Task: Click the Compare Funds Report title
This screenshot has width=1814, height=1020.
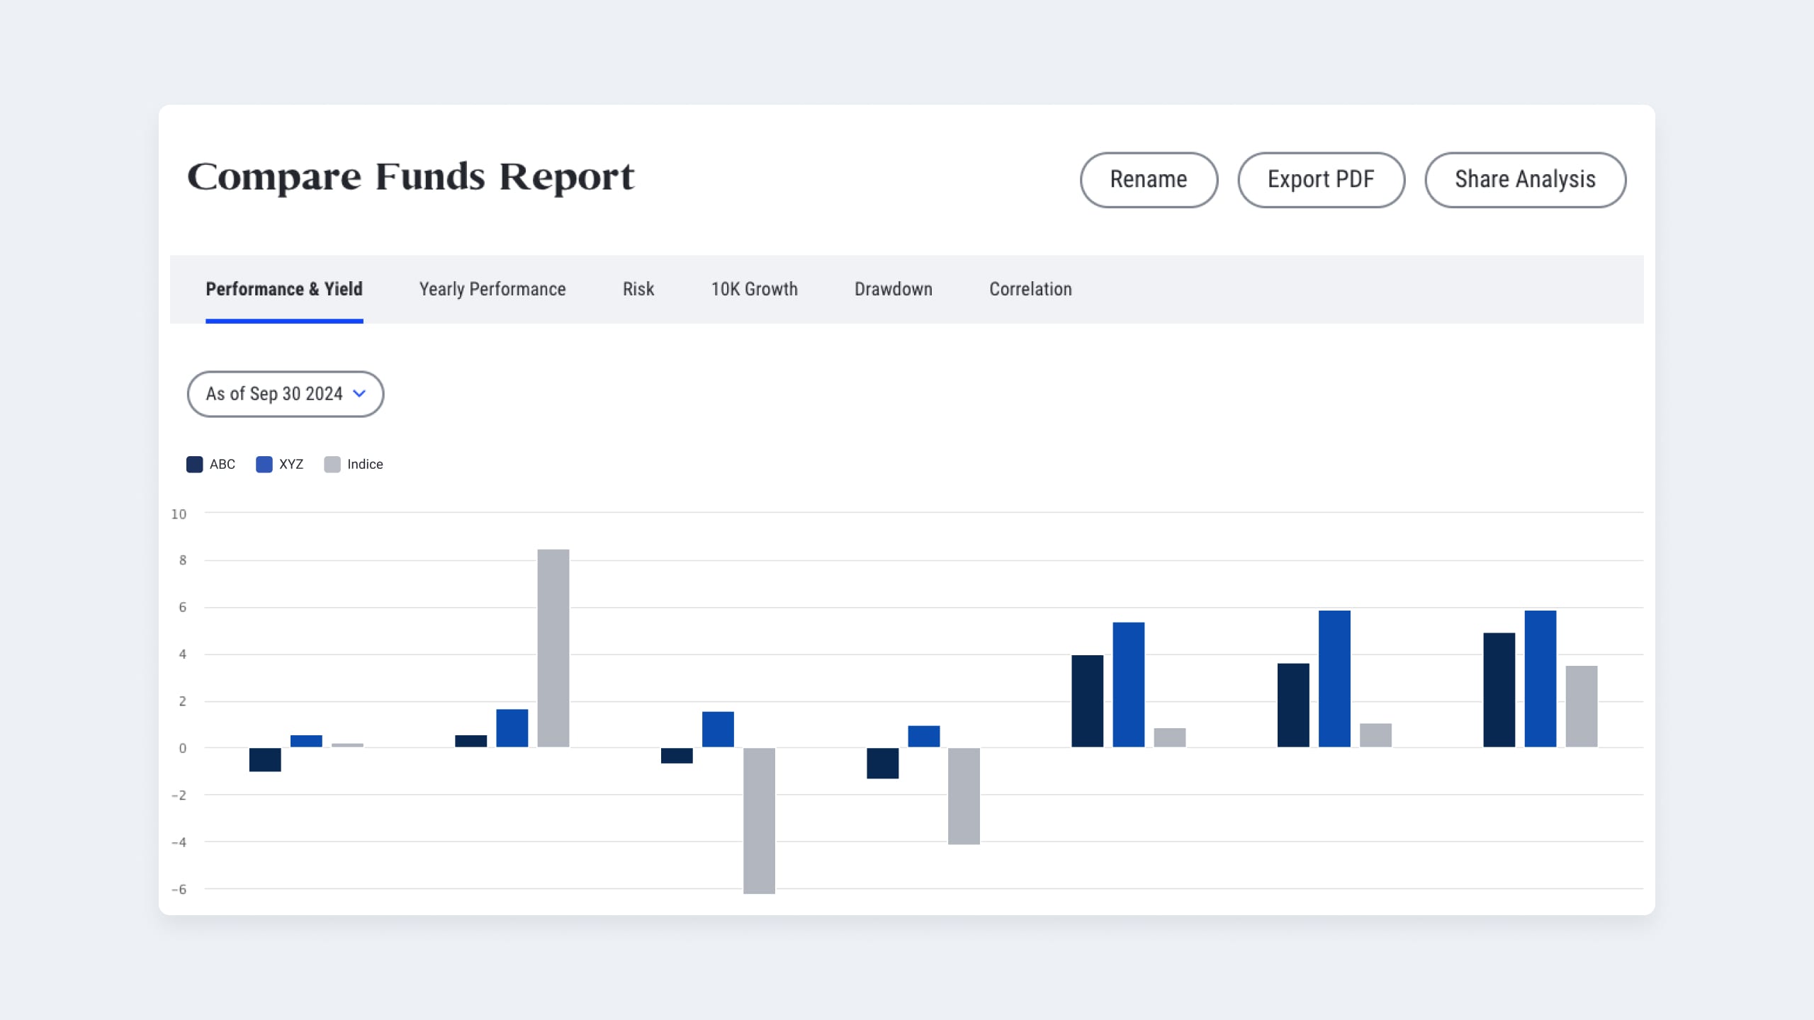Action: (410, 177)
